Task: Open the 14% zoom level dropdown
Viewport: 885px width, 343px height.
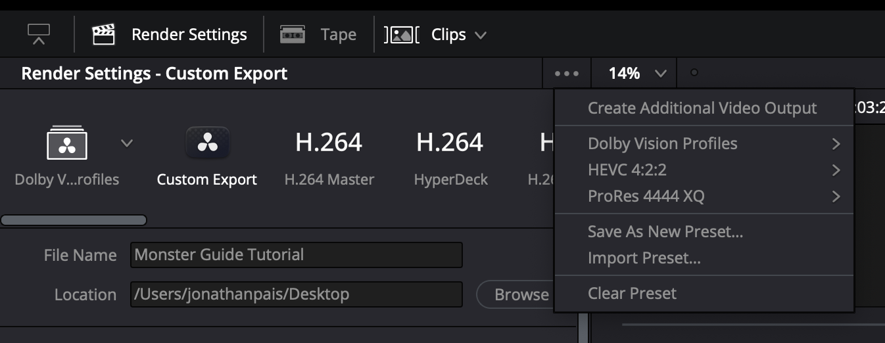Action: [x=636, y=74]
